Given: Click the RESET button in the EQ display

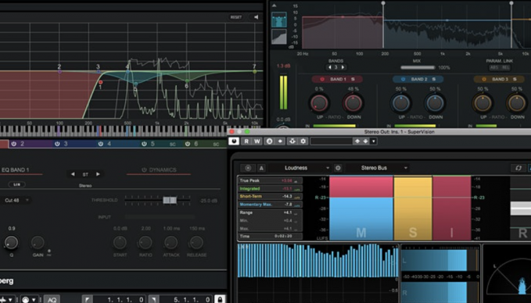Looking at the screenshot, I should coord(236,17).
